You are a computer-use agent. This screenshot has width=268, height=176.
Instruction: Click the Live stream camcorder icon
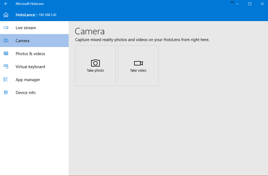[x=6, y=28]
